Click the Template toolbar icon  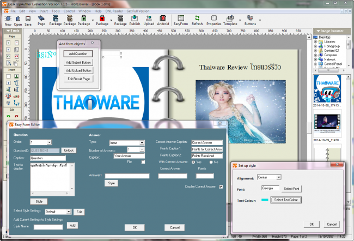230,20
